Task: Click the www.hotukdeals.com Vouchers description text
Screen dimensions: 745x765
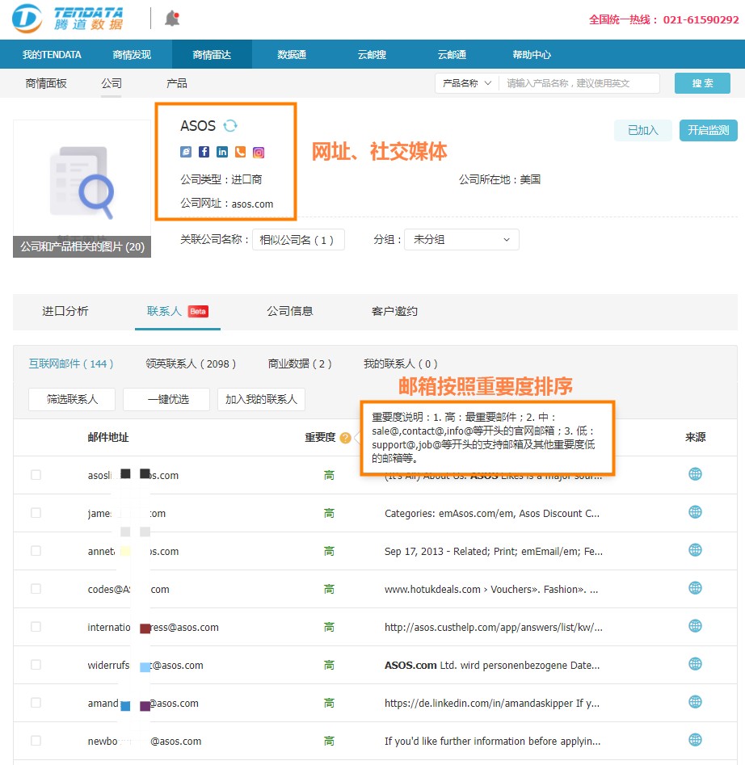Action: pos(491,589)
